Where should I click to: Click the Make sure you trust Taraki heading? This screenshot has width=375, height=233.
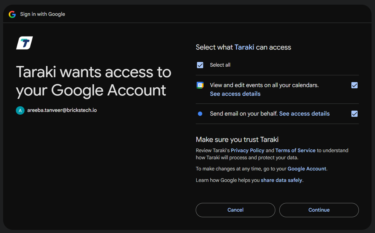[237, 140]
